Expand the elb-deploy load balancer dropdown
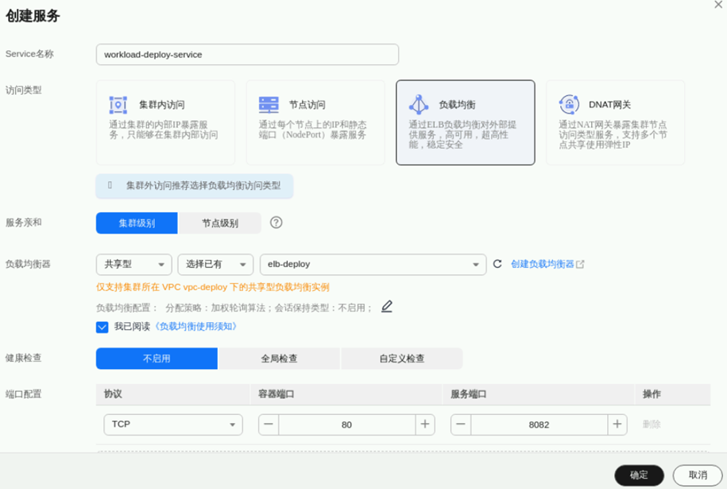727x489 pixels. [373, 264]
